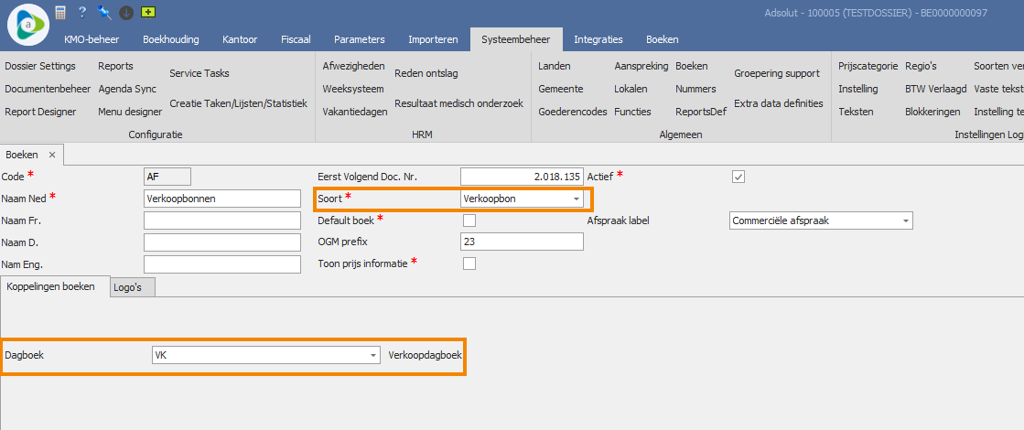Viewport: 1024px width, 430px height.
Task: Open Aanspreking
Action: tap(641, 66)
